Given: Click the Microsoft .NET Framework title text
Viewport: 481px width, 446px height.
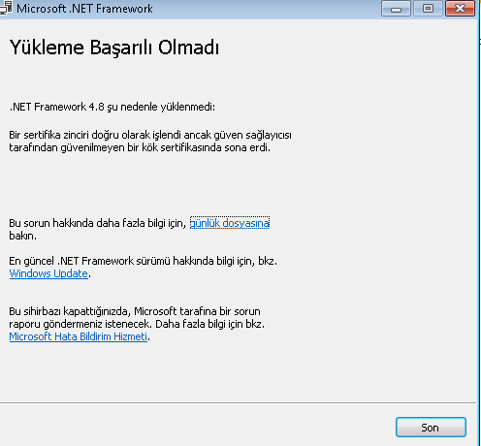Looking at the screenshot, I should click(x=84, y=9).
